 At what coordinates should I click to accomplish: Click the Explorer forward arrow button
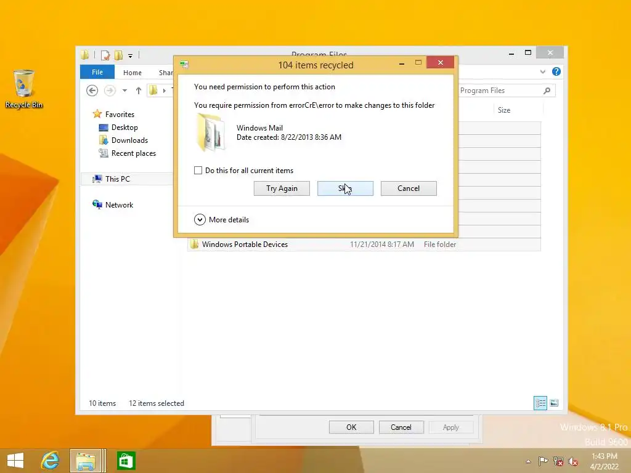(110, 91)
